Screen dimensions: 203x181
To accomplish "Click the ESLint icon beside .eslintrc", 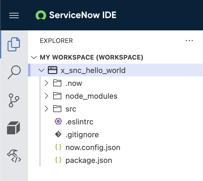I will [x=58, y=121].
